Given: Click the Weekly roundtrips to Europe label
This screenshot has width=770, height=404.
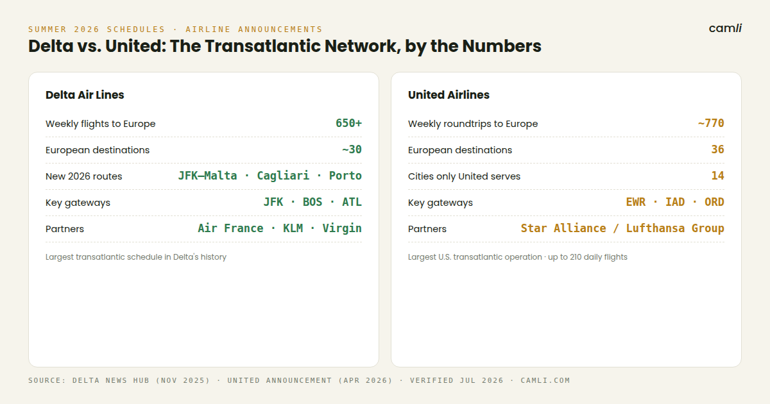Looking at the screenshot, I should pos(473,124).
